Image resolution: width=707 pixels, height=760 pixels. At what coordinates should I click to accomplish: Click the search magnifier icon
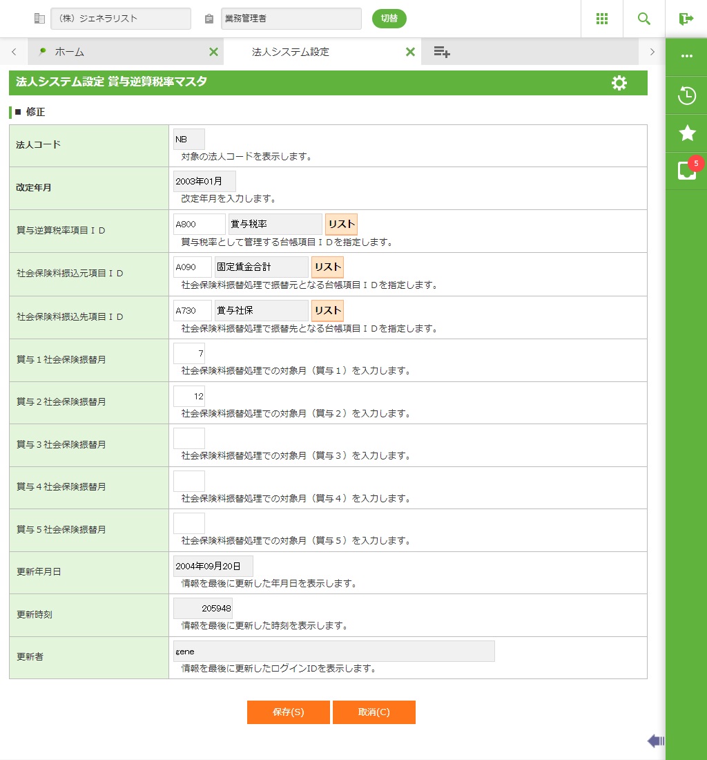click(x=643, y=19)
